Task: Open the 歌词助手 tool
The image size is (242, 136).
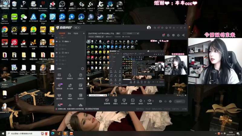Action: click(80, 96)
